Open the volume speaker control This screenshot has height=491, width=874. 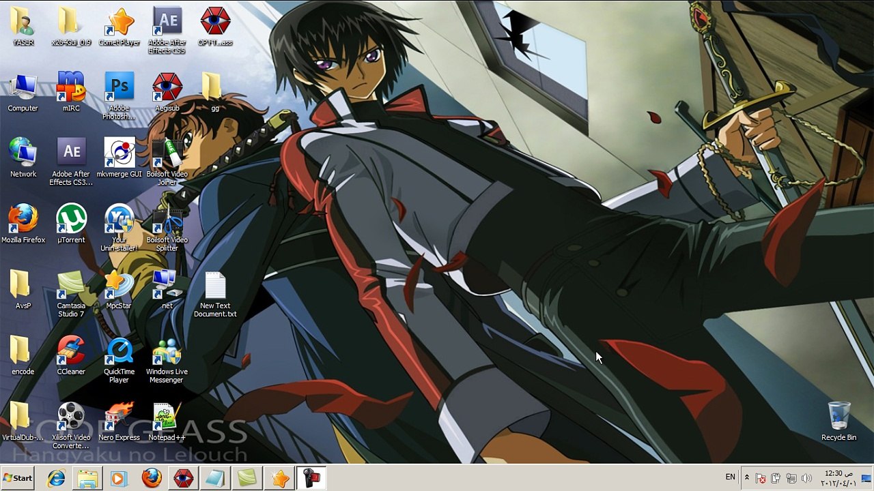[806, 478]
